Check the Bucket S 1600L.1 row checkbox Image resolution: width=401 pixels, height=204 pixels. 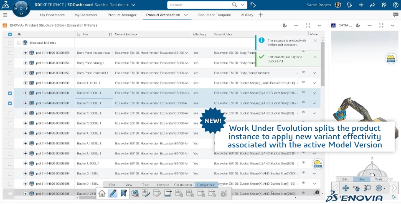10,113
